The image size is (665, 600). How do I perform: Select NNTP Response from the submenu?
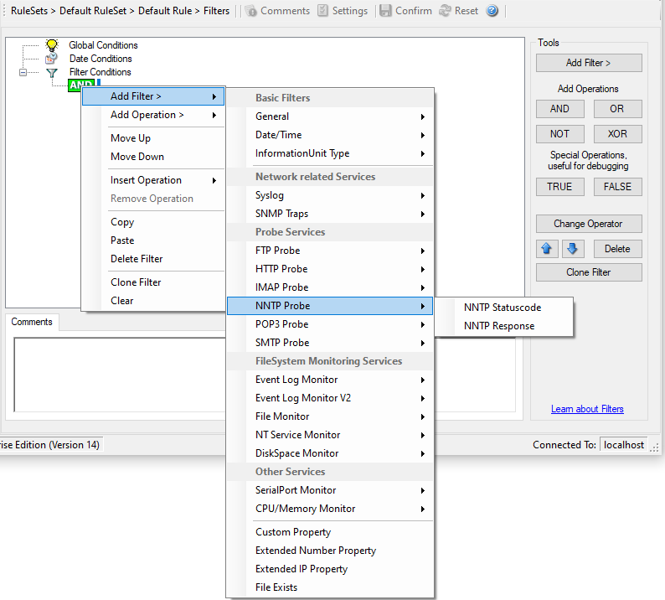click(x=499, y=326)
